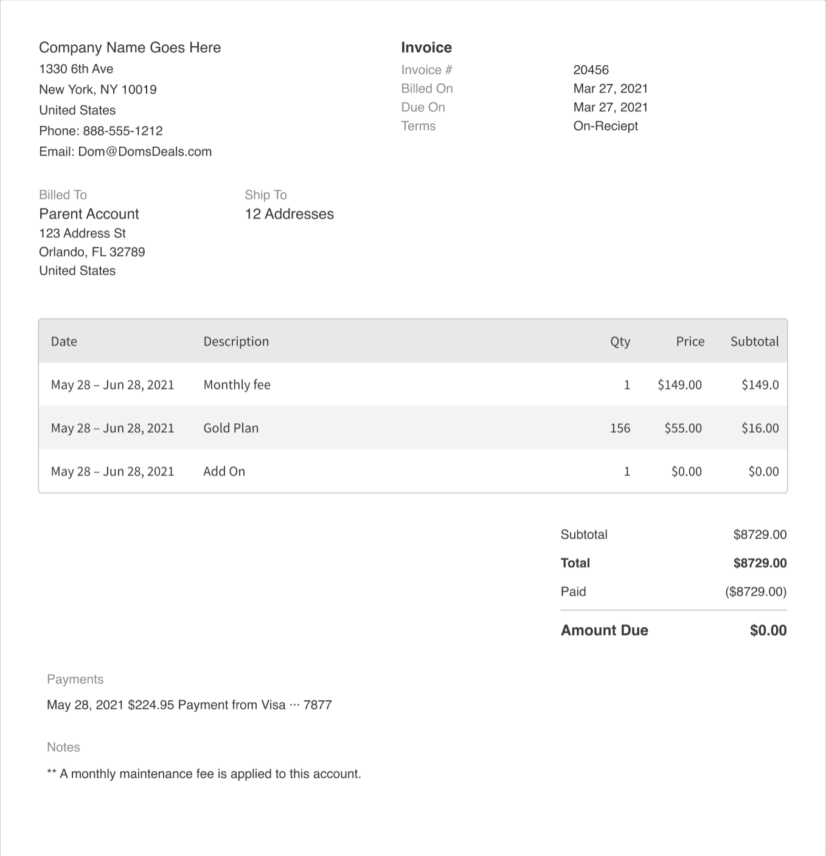
Task: Click the phone number 888-555-1212
Action: (123, 131)
